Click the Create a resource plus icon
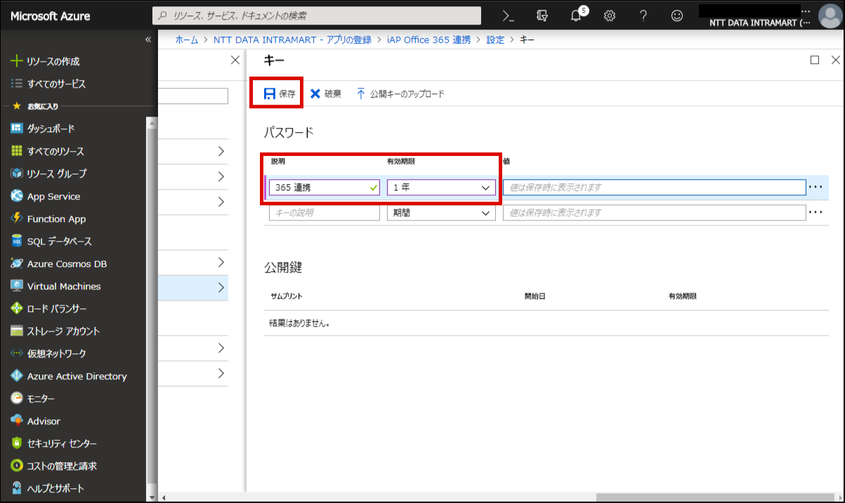Image resolution: width=845 pixels, height=503 pixels. pos(17,61)
